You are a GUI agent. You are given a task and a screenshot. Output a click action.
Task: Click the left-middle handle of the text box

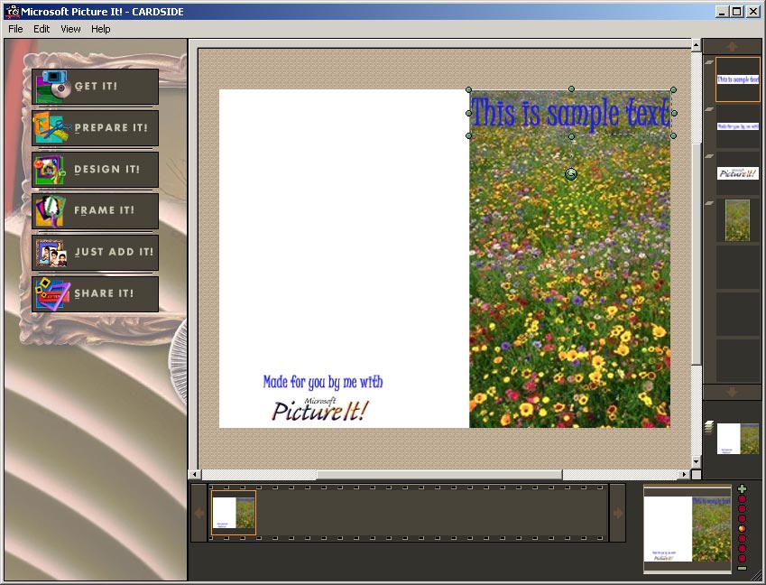click(468, 113)
